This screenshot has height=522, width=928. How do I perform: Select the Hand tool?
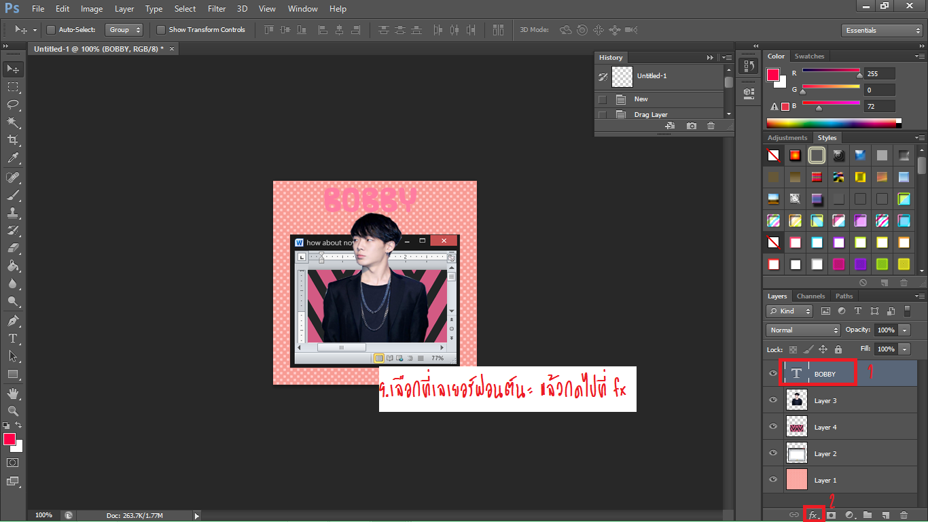click(13, 394)
